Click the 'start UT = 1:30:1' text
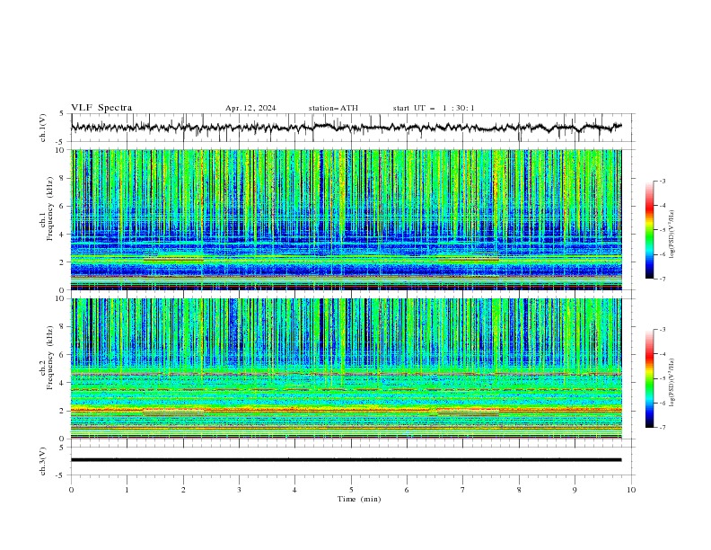 tap(434, 108)
